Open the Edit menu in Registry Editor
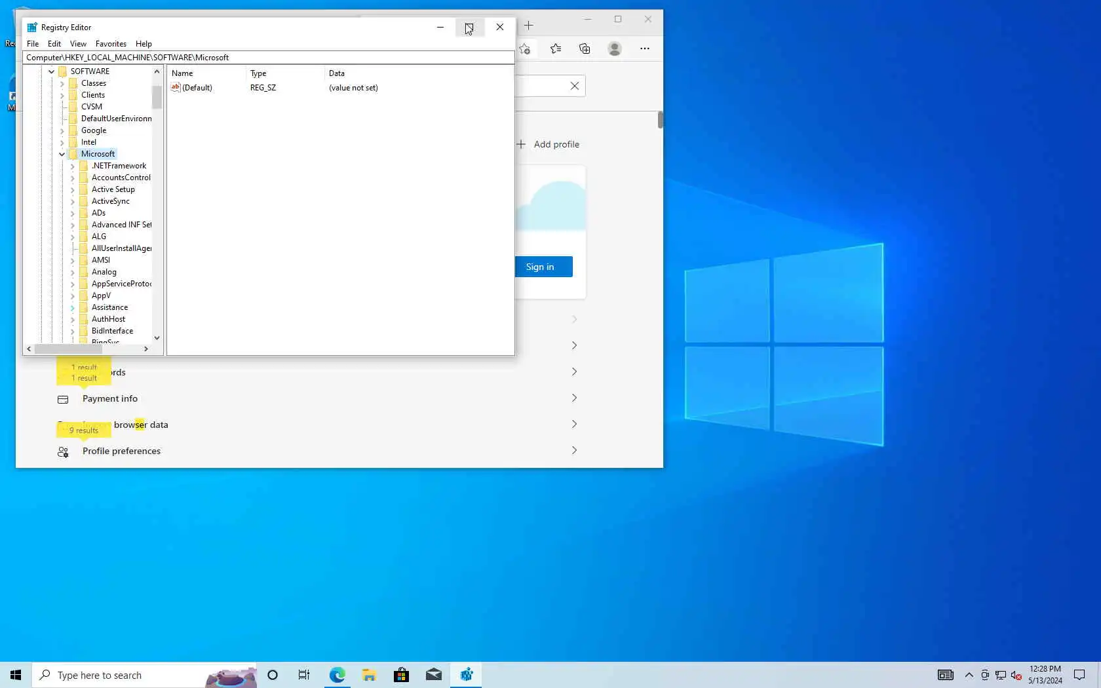This screenshot has height=688, width=1101. (54, 44)
